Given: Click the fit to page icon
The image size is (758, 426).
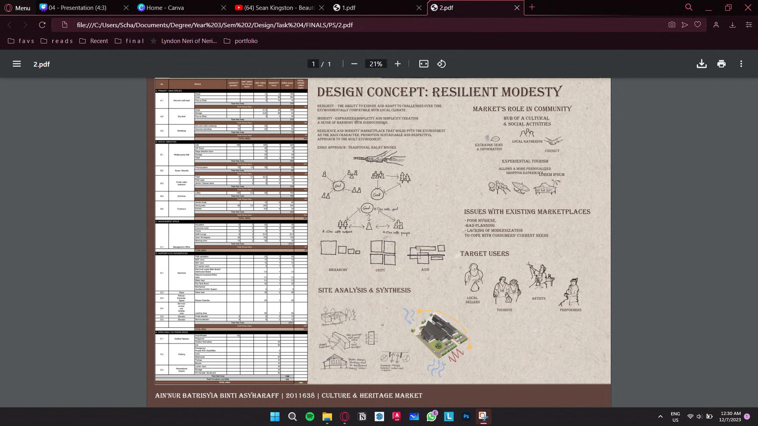Looking at the screenshot, I should pyautogui.click(x=424, y=64).
